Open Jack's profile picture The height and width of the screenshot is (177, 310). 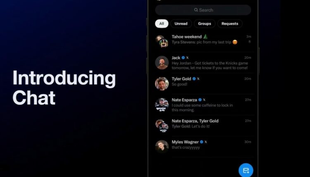coord(162,63)
